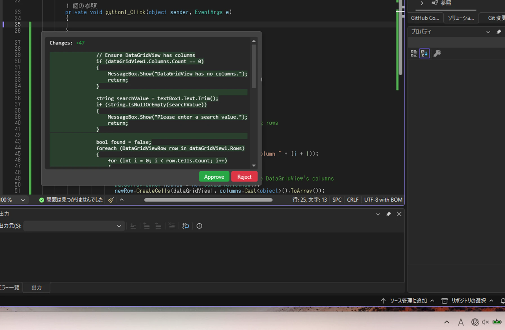Click the speaker muted tray icon

(x=485, y=322)
